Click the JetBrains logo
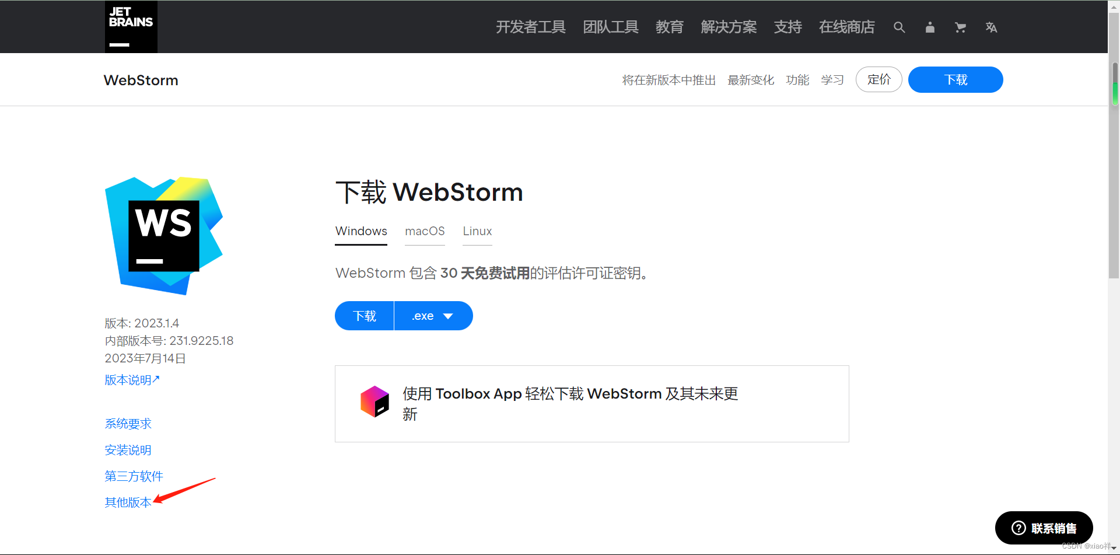The image size is (1120, 555). click(x=131, y=27)
